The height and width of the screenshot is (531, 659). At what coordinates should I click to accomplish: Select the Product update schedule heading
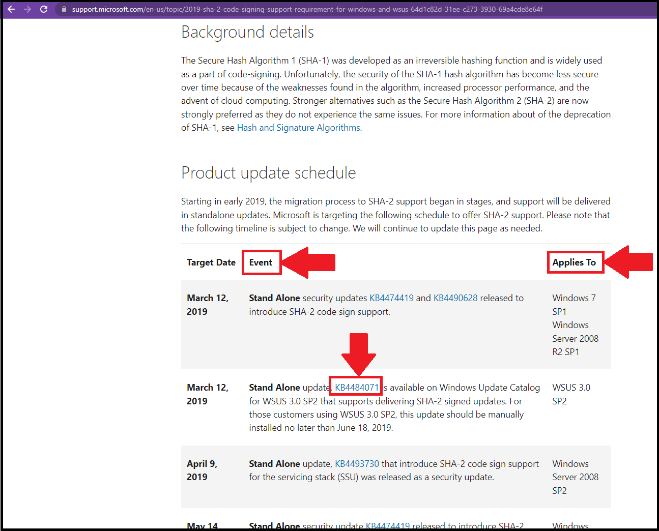pyautogui.click(x=268, y=173)
